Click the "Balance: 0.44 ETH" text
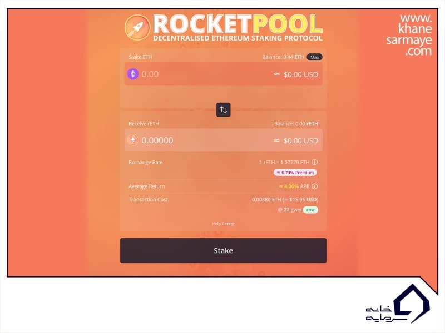The height and width of the screenshot is (333, 445). coord(283,57)
